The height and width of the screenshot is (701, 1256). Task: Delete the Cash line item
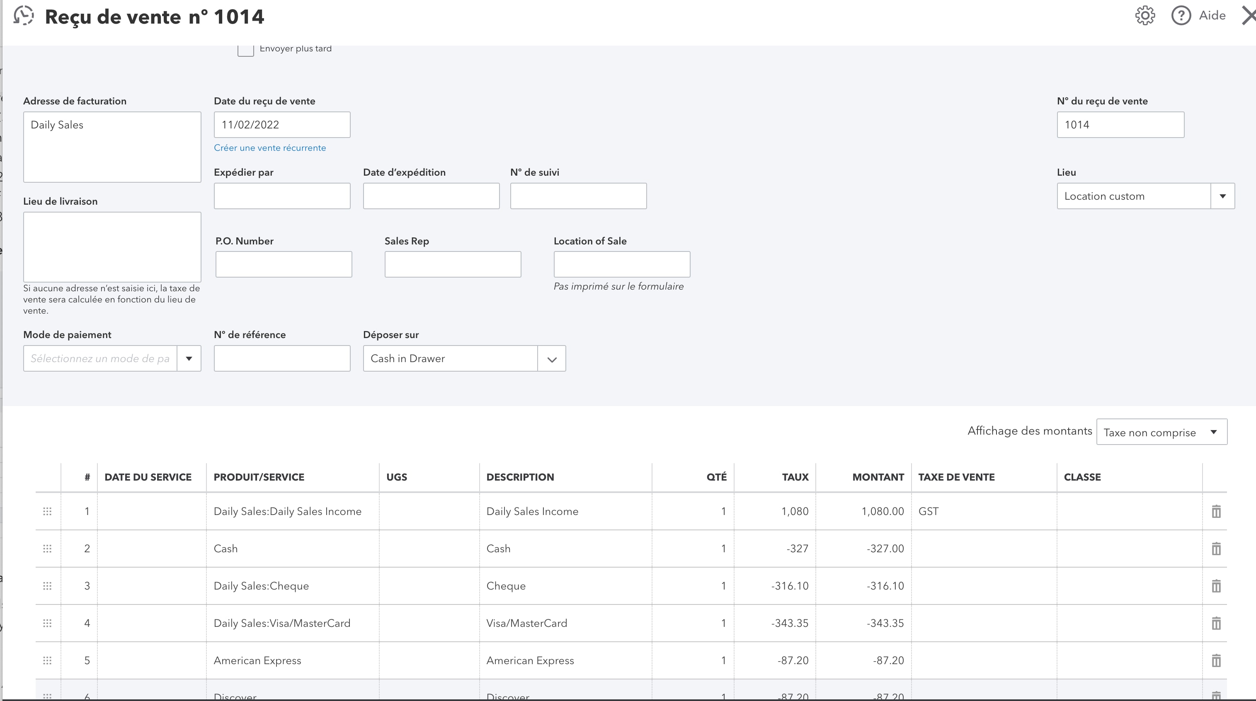click(x=1216, y=549)
